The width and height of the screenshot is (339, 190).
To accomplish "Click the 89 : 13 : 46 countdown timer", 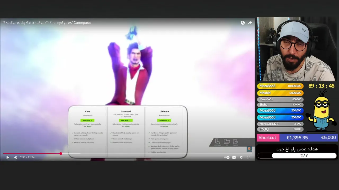I will click(x=321, y=86).
